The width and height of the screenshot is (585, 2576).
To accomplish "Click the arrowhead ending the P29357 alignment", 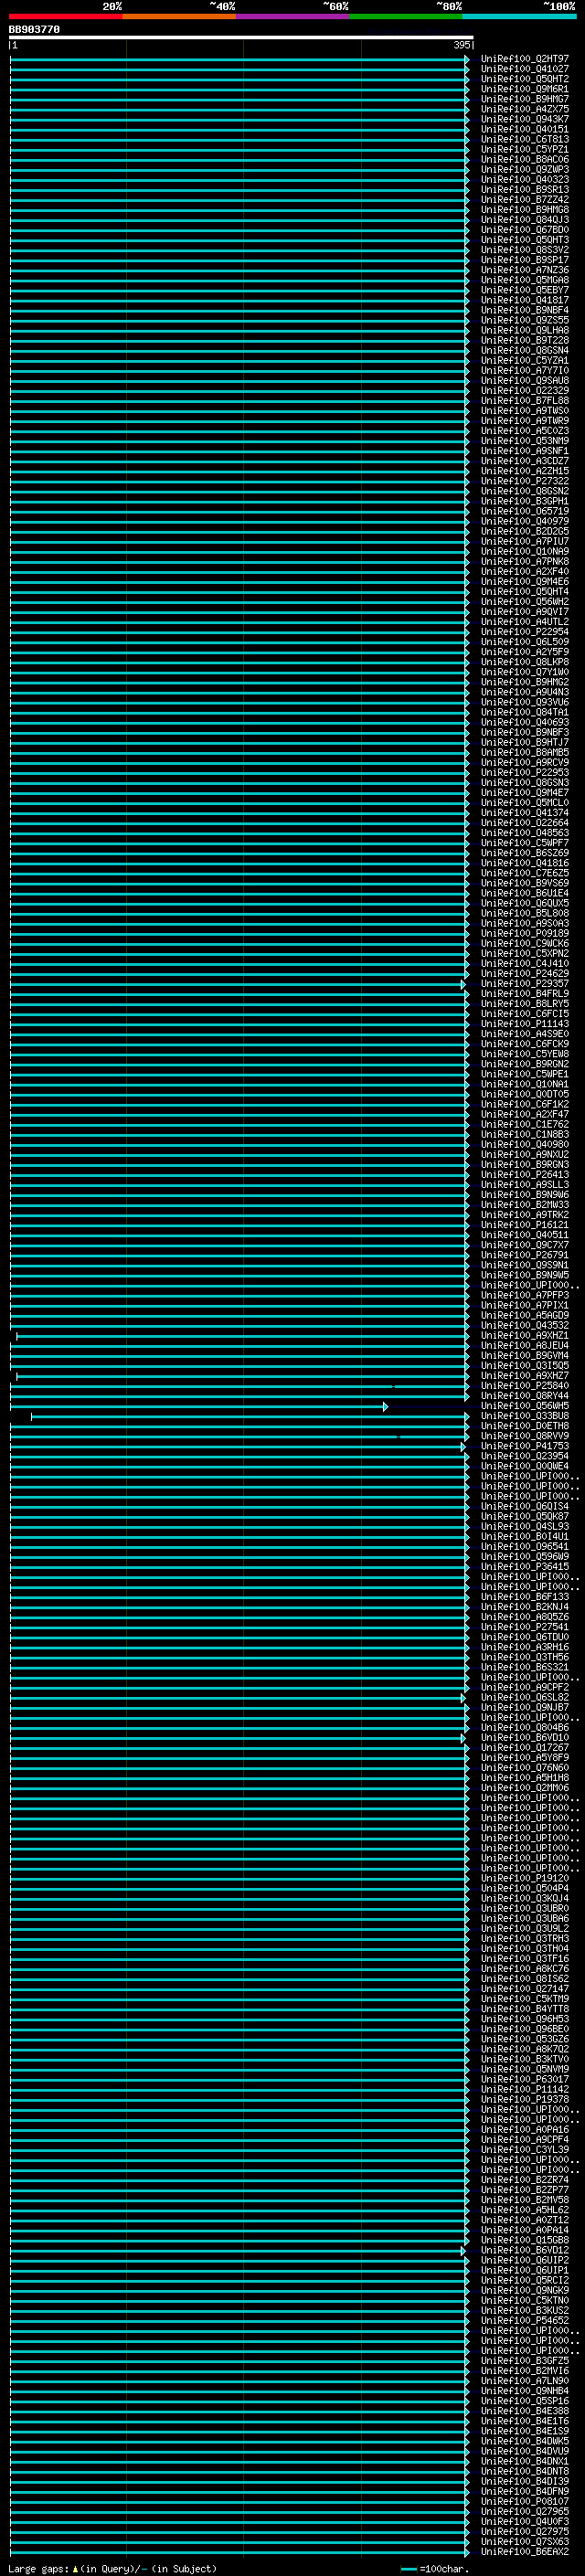I will [463, 984].
